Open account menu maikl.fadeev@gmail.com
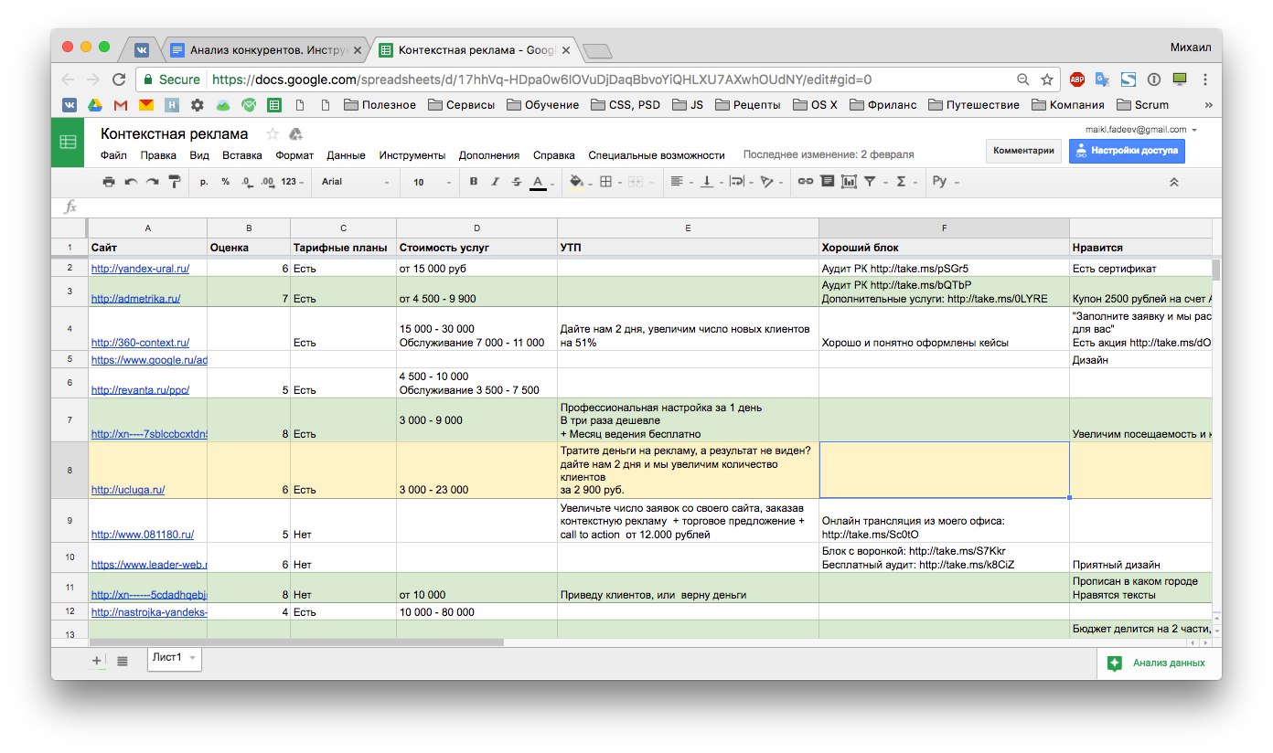This screenshot has height=753, width=1273. tap(1140, 130)
